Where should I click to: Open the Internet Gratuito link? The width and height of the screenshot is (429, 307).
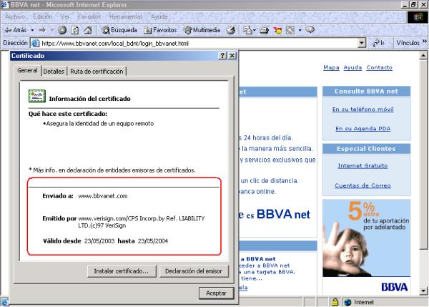coord(363,165)
